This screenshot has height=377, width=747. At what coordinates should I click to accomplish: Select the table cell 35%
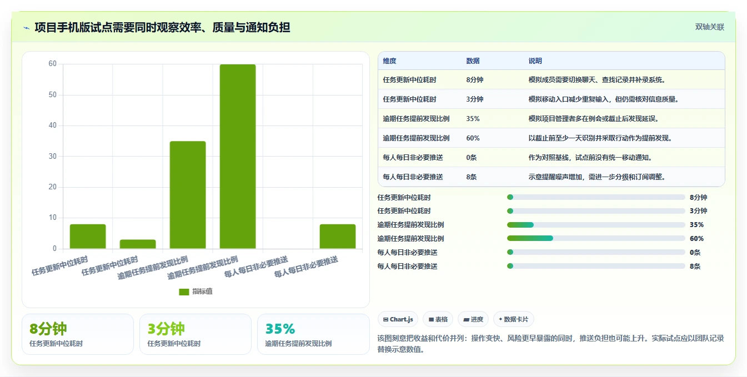473,119
